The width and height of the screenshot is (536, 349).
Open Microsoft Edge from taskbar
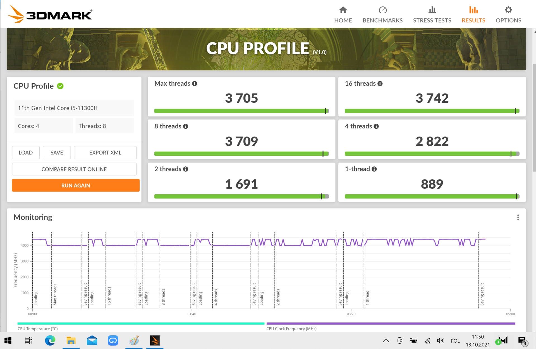tap(50, 340)
